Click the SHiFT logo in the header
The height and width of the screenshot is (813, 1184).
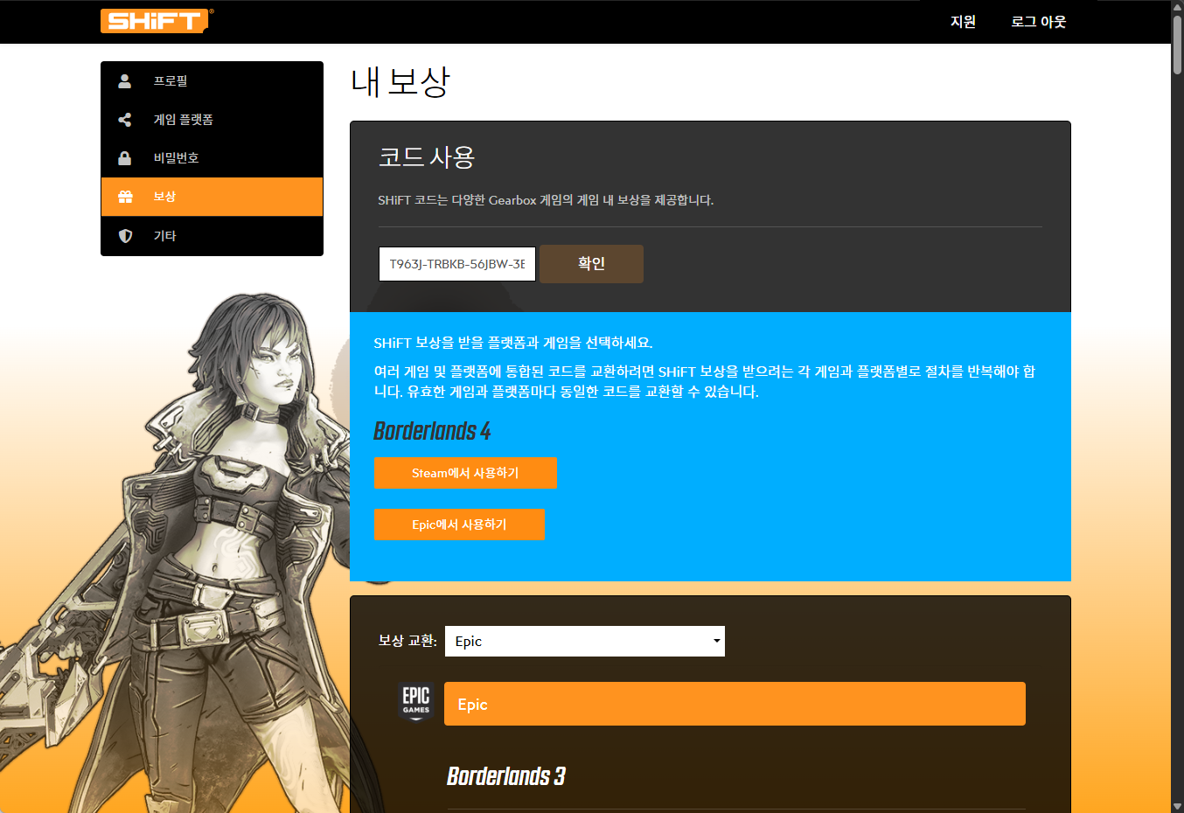pyautogui.click(x=157, y=21)
